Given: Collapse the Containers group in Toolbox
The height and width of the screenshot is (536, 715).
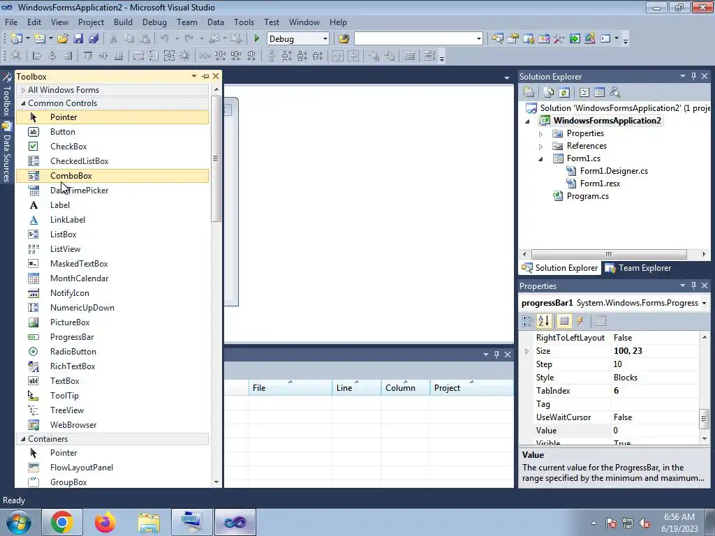Looking at the screenshot, I should 23,439.
